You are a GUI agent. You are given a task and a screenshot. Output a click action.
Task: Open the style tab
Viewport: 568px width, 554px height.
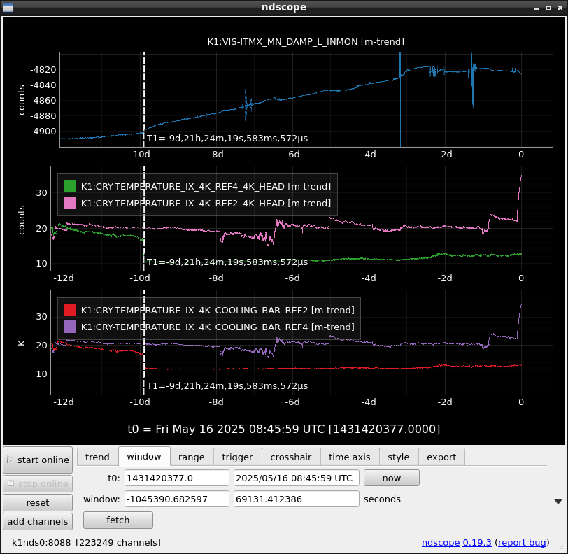point(399,457)
